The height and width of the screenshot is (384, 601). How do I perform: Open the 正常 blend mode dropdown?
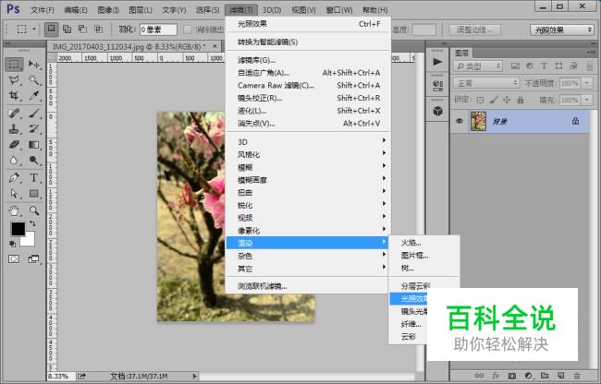coord(486,83)
